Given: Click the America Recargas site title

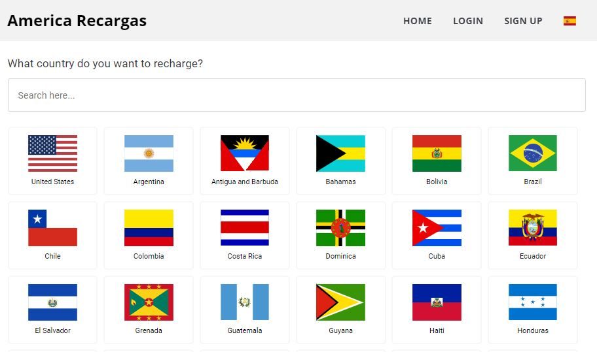Looking at the screenshot, I should 77,20.
